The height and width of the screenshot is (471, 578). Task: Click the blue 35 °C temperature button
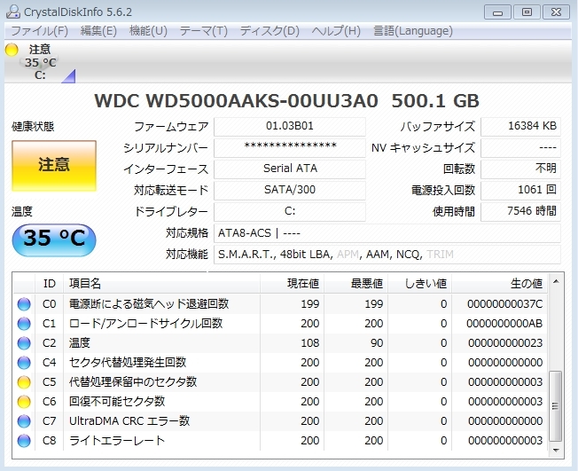[54, 239]
